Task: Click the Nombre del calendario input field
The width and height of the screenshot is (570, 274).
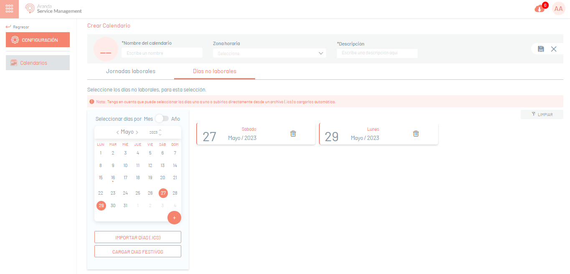Action: [162, 53]
